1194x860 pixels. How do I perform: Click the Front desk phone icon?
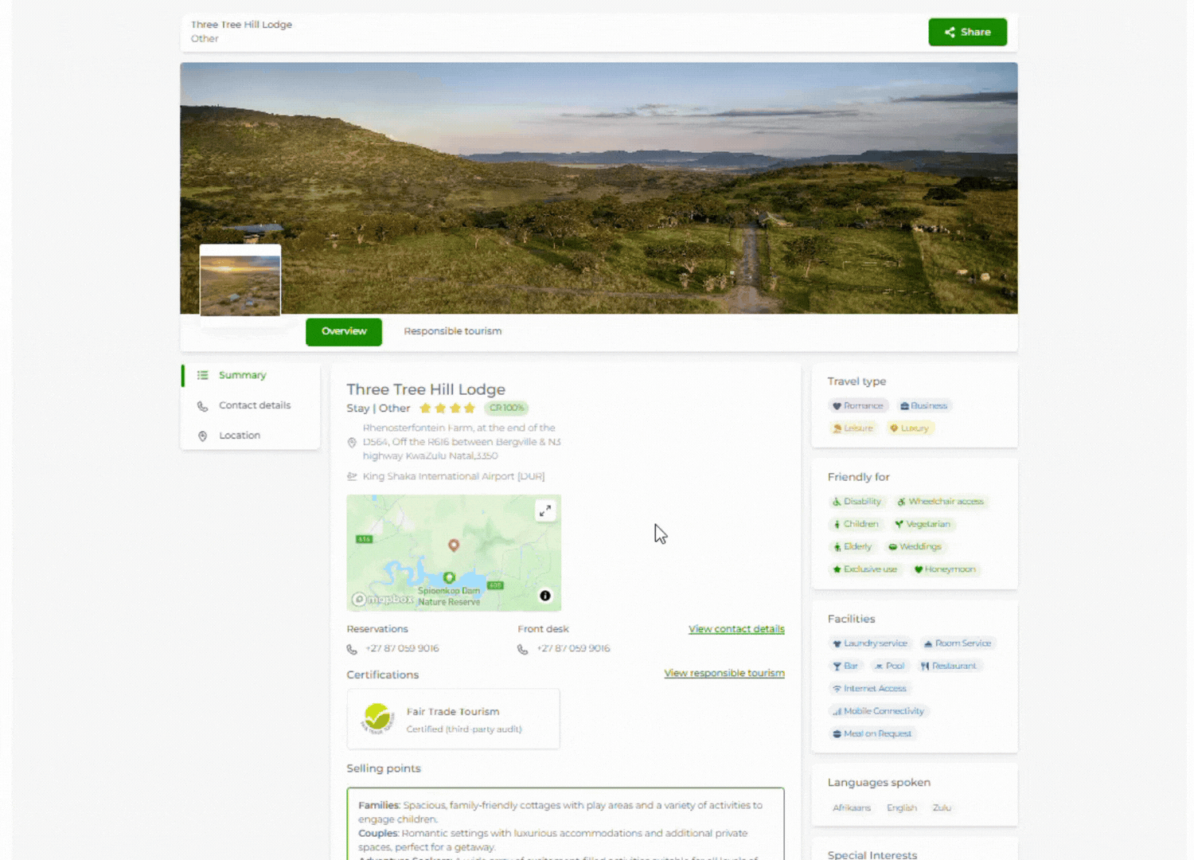click(523, 649)
